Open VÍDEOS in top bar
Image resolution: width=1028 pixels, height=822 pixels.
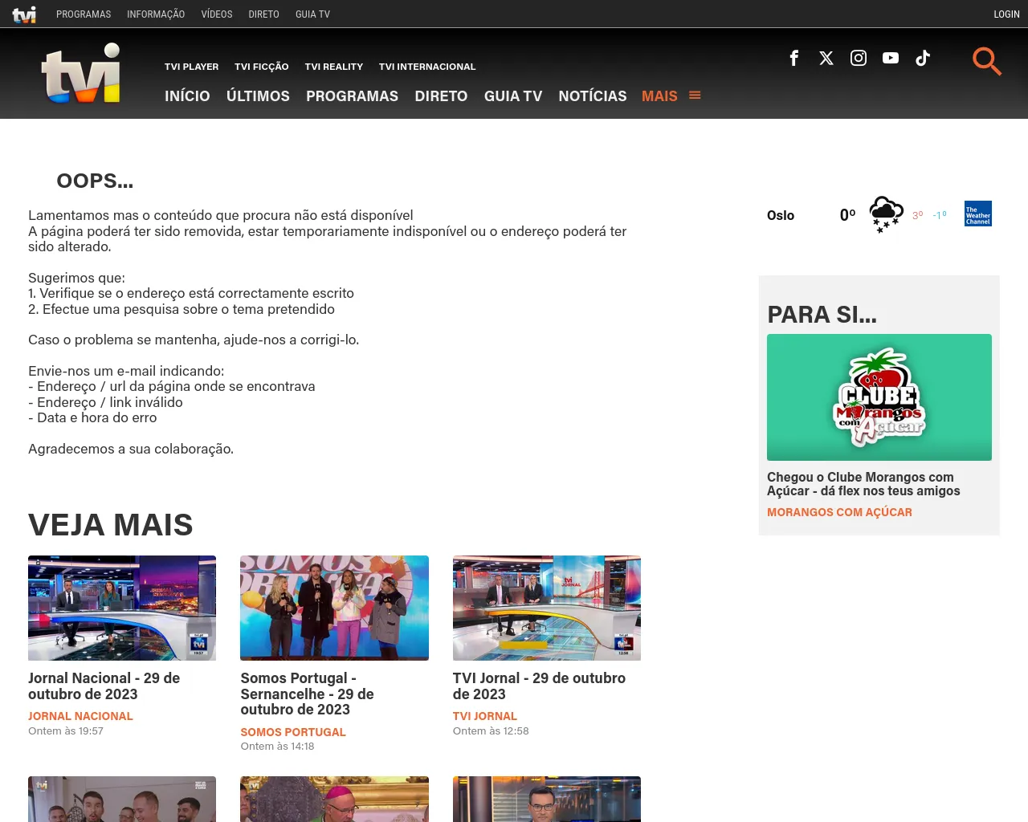click(x=217, y=14)
